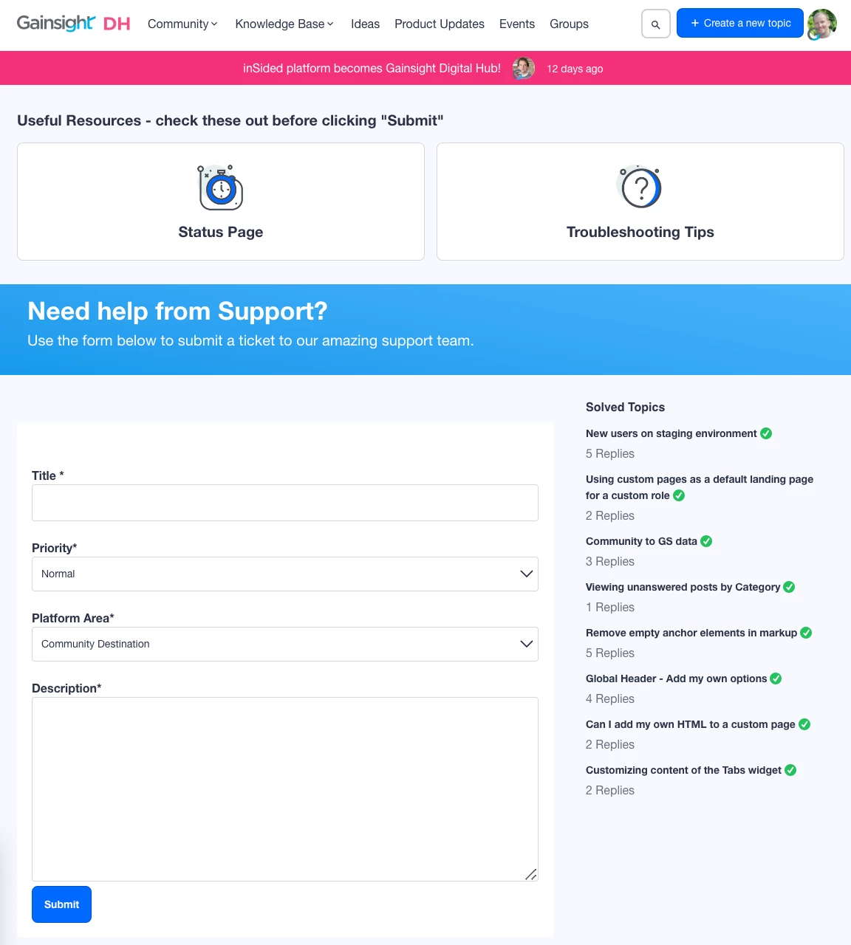Click the Solved Topics heading
The height and width of the screenshot is (945, 851).
click(625, 407)
